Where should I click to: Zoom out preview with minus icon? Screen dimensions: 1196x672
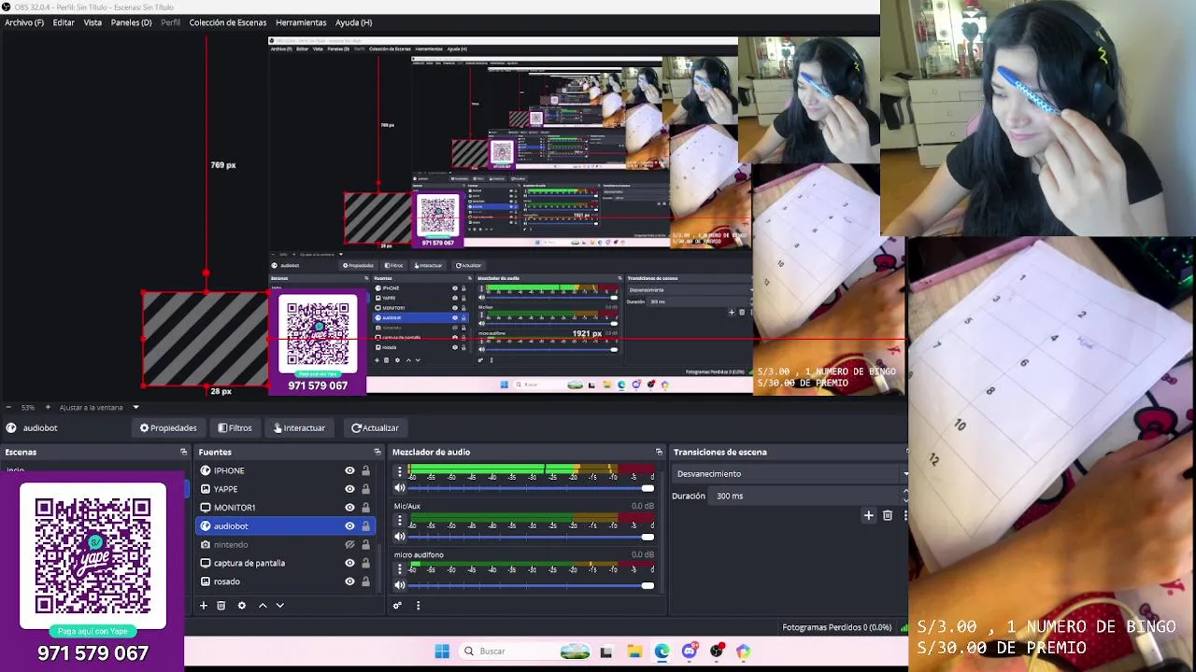tap(8, 407)
